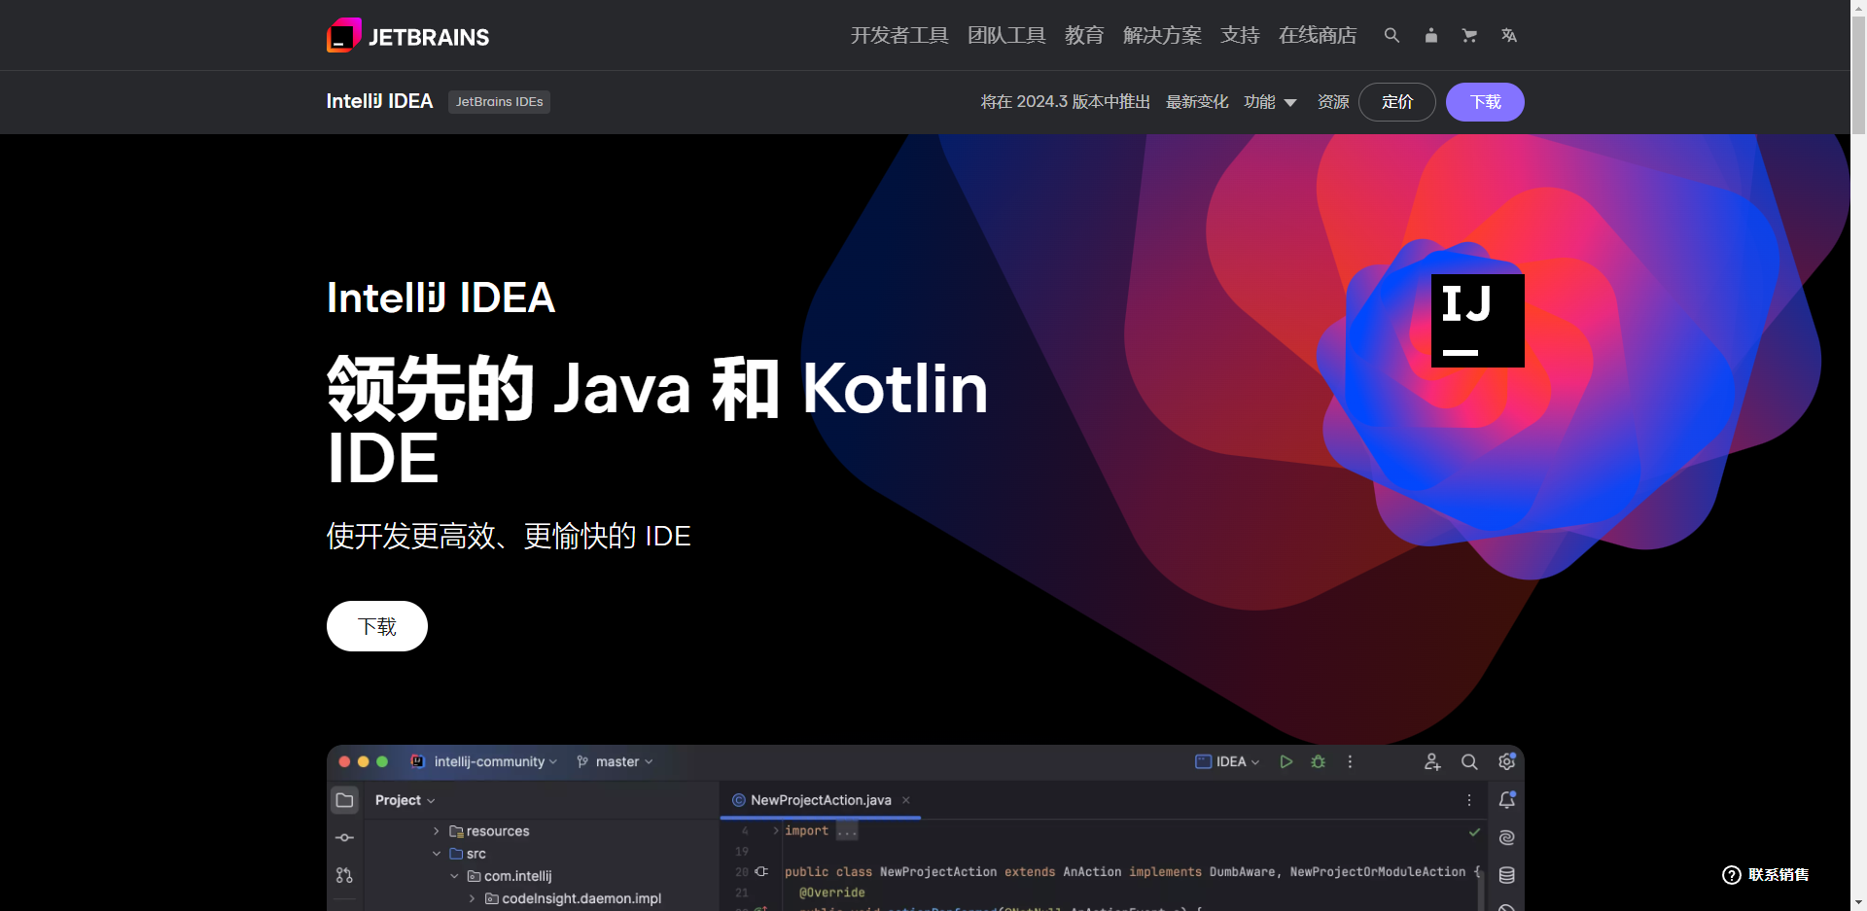The width and height of the screenshot is (1867, 911).
Task: Collapse the com.intellij package
Action: coord(454,876)
